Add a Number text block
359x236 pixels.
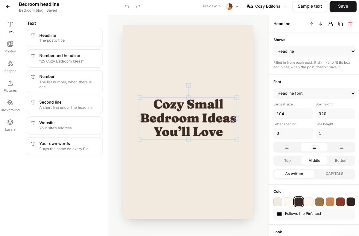(65, 82)
